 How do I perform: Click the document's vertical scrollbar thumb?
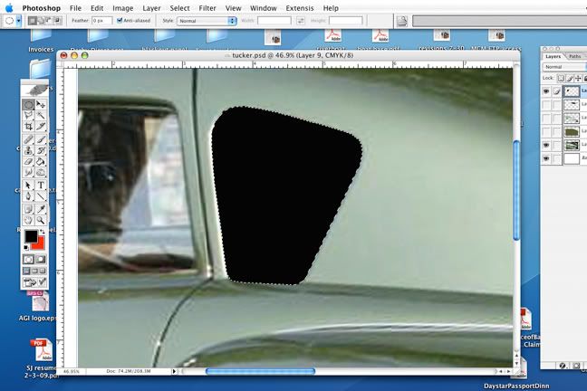coord(516,190)
